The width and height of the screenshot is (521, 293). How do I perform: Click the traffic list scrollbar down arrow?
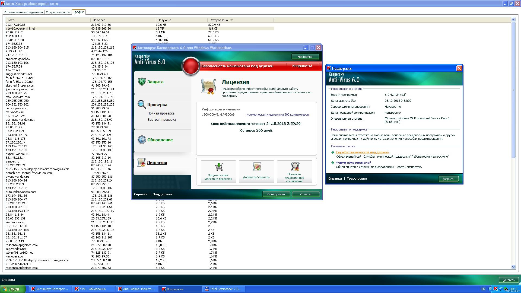pos(513,267)
